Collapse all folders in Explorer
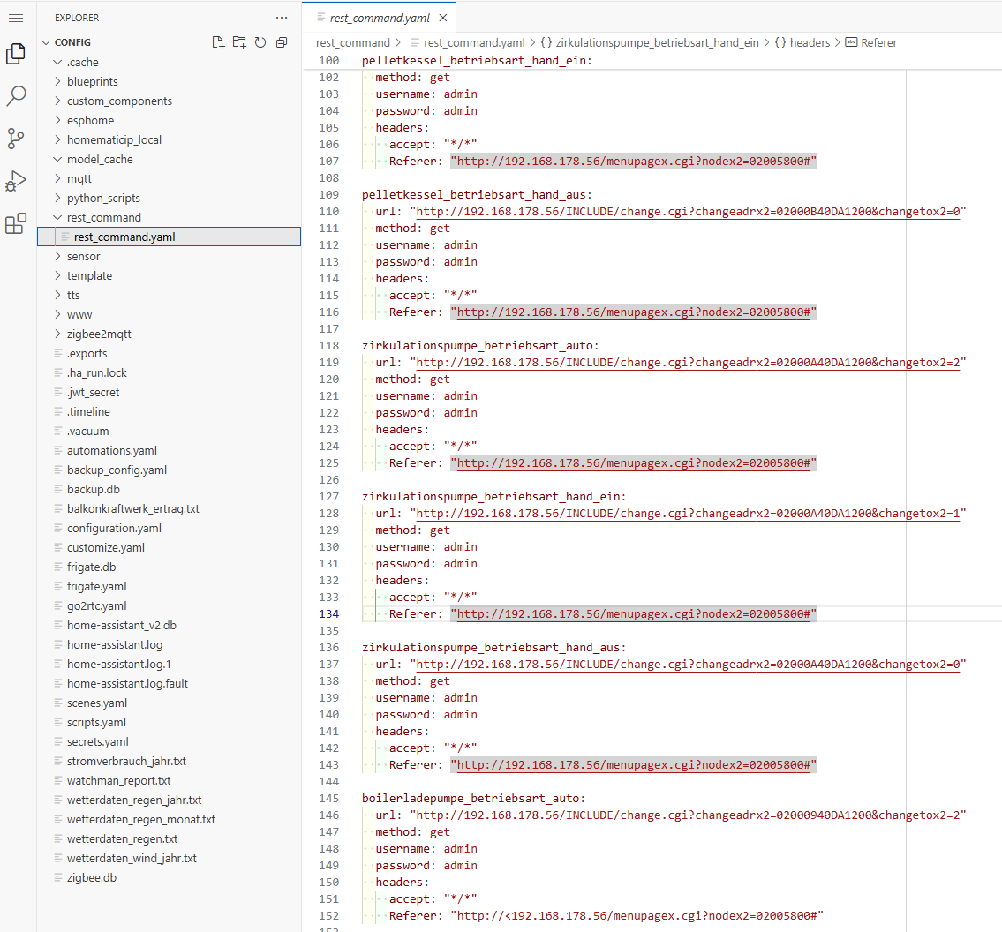1002x932 pixels. tap(281, 42)
